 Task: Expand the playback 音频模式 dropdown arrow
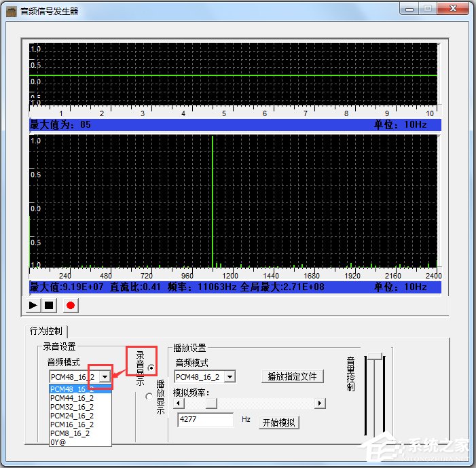click(230, 377)
